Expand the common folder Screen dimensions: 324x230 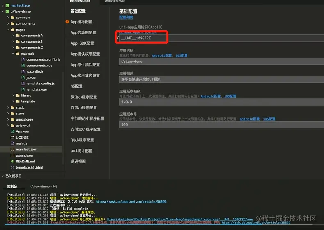tap(8, 17)
